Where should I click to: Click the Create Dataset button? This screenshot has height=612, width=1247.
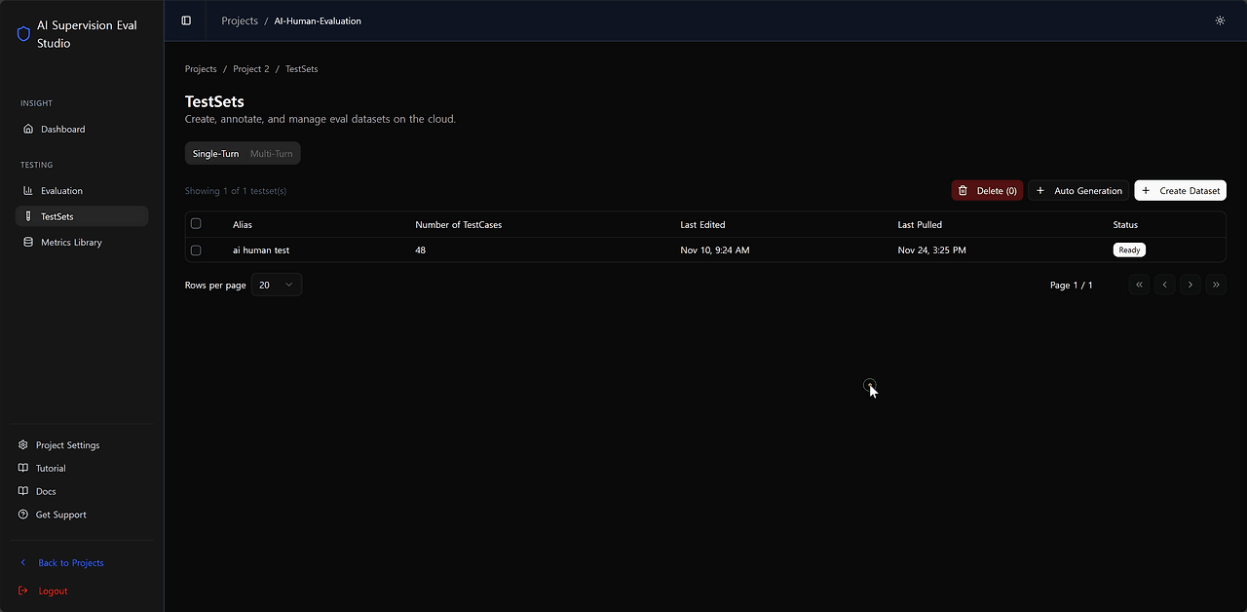click(1180, 190)
